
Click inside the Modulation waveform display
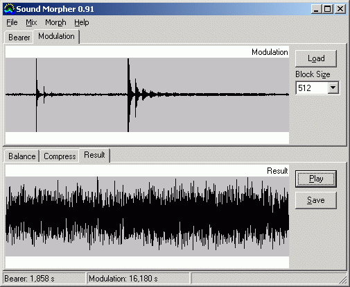(x=147, y=95)
